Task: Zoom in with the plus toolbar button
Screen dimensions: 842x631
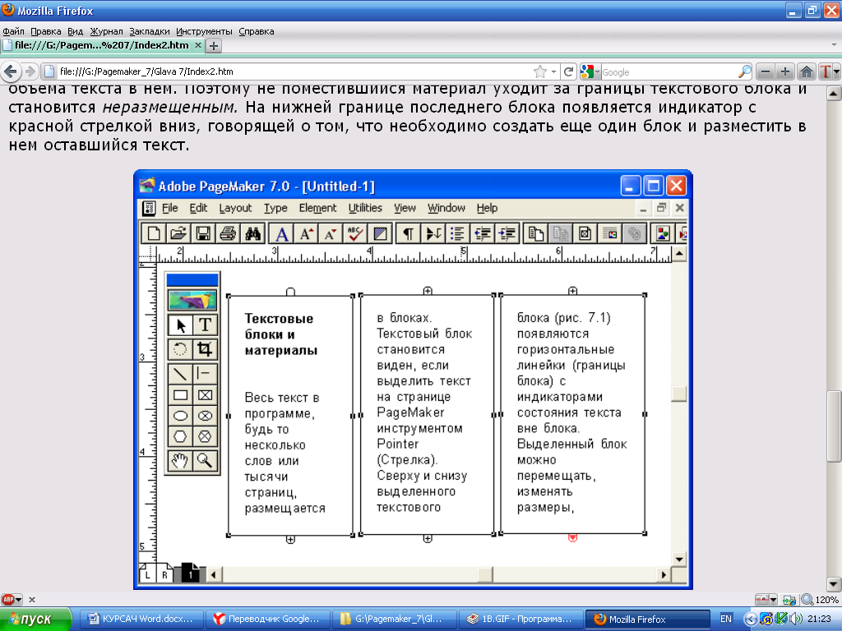Action: (x=785, y=71)
